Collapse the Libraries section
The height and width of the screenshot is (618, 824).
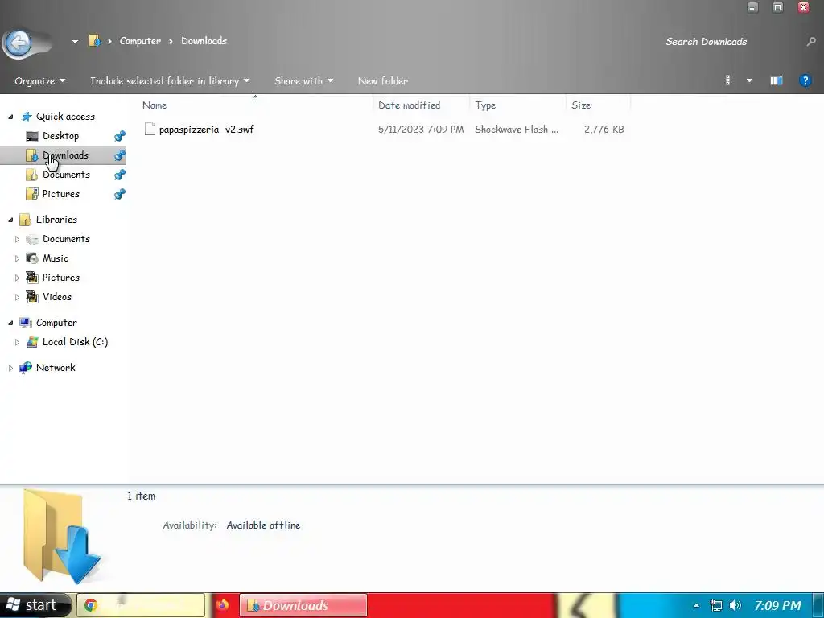[10, 220]
